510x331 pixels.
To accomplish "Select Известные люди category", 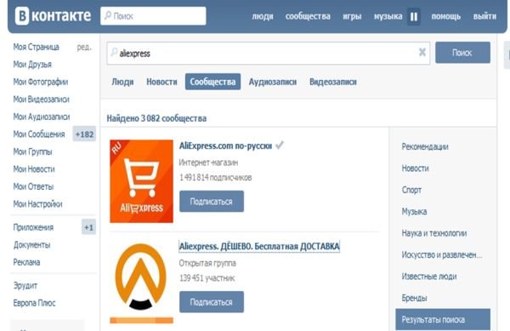I will pyautogui.click(x=429, y=277).
